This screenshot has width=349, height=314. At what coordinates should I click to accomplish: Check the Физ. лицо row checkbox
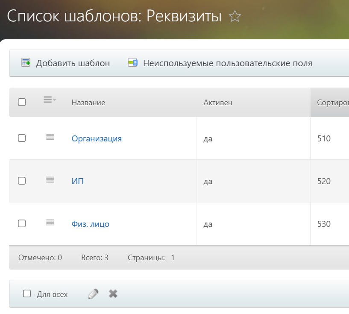coord(22,223)
